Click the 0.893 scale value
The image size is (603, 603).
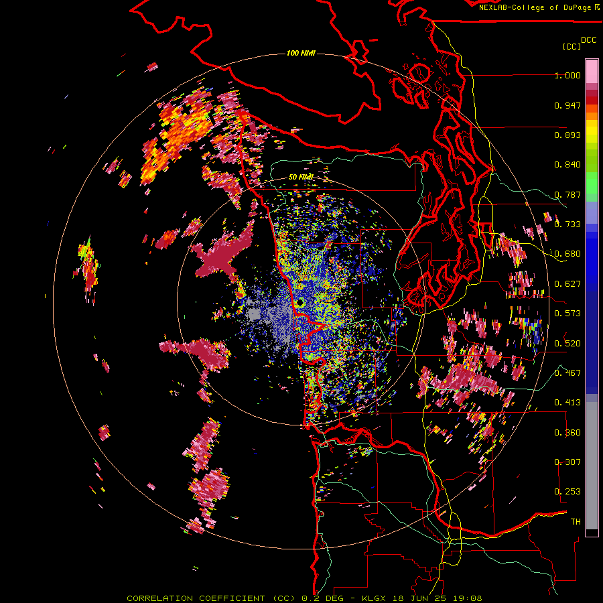pyautogui.click(x=567, y=135)
